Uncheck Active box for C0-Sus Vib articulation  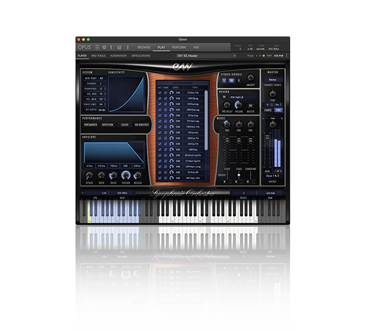[x=159, y=92]
